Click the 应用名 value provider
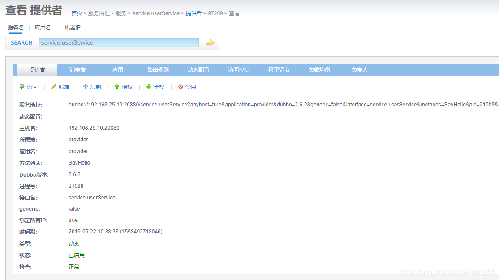 (78, 151)
